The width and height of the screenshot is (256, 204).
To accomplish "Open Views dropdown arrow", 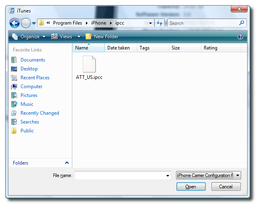I will (79, 37).
